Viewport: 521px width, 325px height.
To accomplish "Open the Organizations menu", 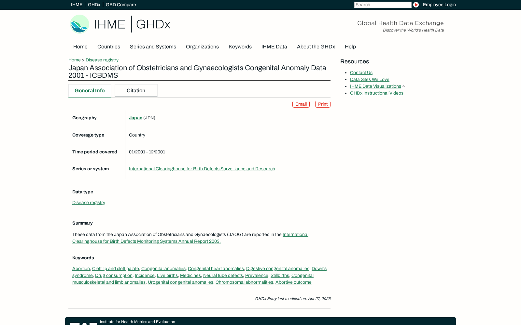I will point(202,47).
